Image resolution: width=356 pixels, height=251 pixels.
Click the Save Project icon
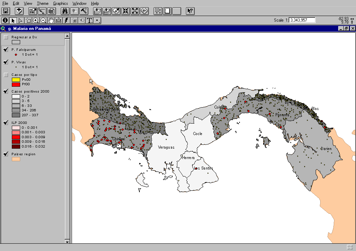6,11
